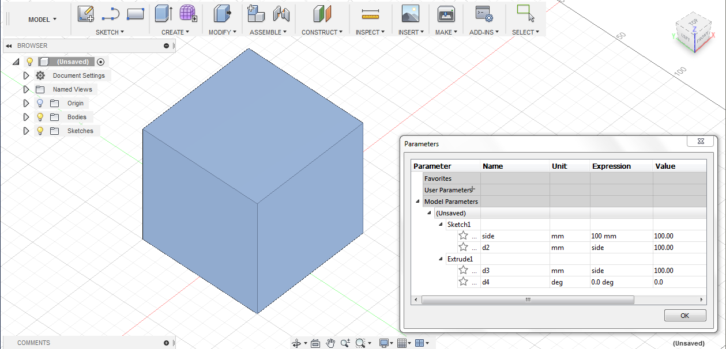This screenshot has width=726, height=349.
Task: Select the Extrude box icon in Create
Action: point(163,14)
